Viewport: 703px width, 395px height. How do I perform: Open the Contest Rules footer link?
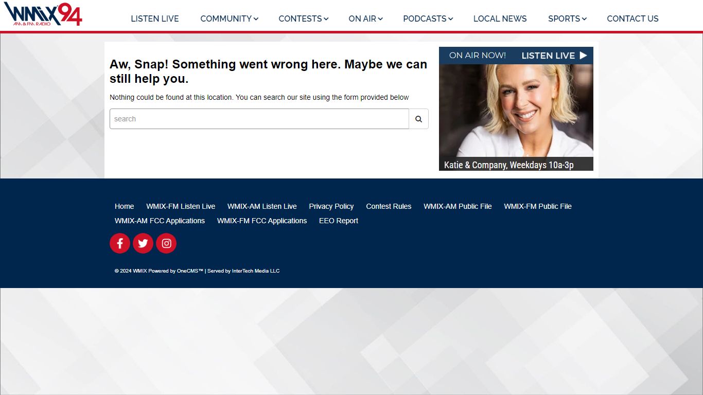[x=389, y=206]
